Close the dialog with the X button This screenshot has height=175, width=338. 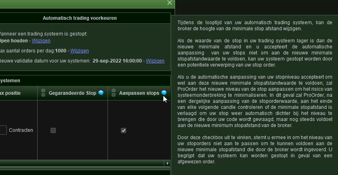point(170,3)
